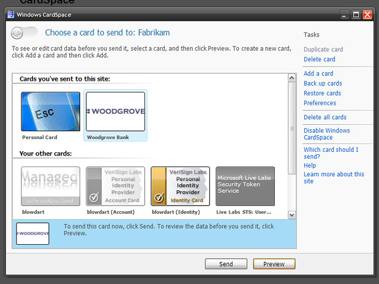Select the blowdart (Account) VeriSign card
379x284 pixels.
click(115, 186)
